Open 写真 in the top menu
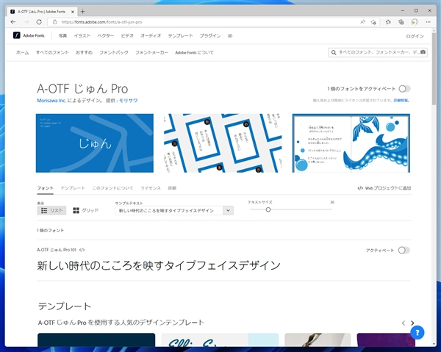Image resolution: width=441 pixels, height=352 pixels. click(62, 36)
